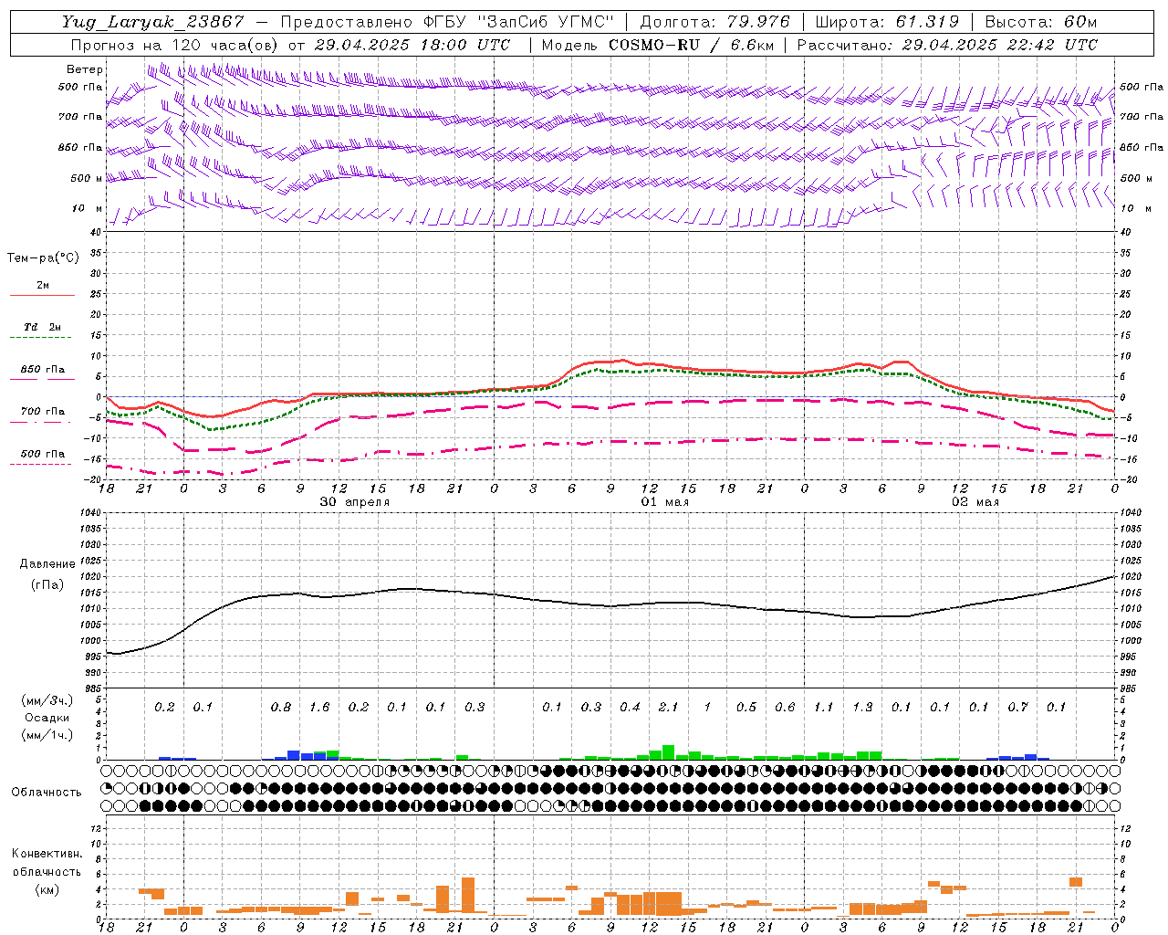This screenshot has height=935, width=1168.
Task: Click precipitation value 1.1
Action: point(823,707)
